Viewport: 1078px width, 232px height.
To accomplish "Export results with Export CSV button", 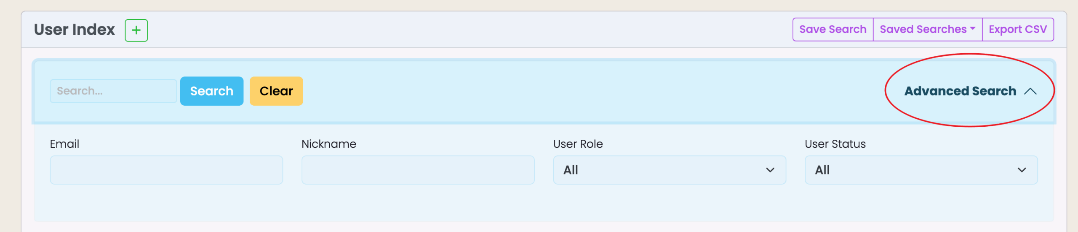I will [x=1017, y=29].
